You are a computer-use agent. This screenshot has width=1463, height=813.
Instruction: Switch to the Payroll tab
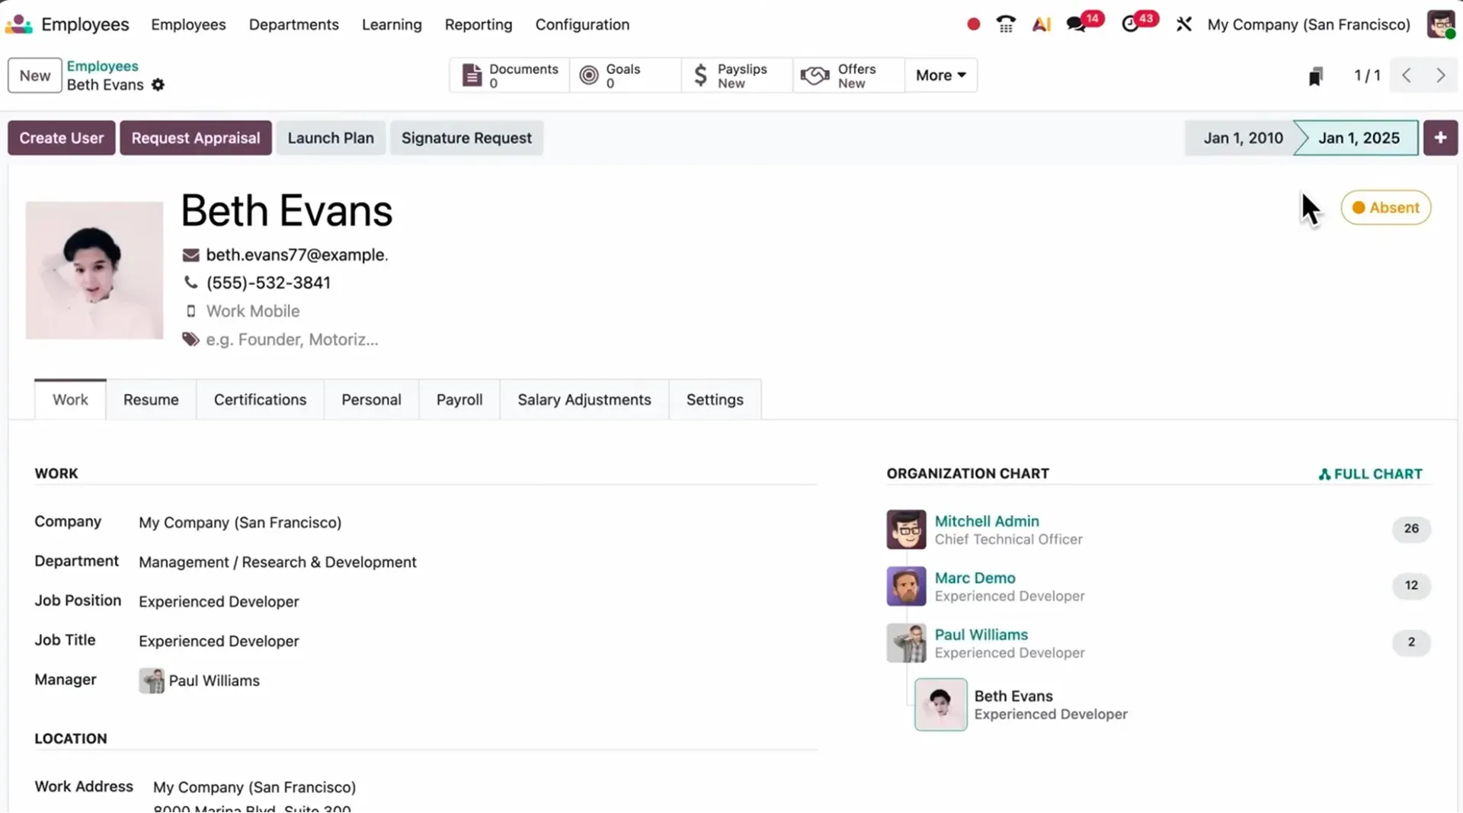[x=459, y=400]
